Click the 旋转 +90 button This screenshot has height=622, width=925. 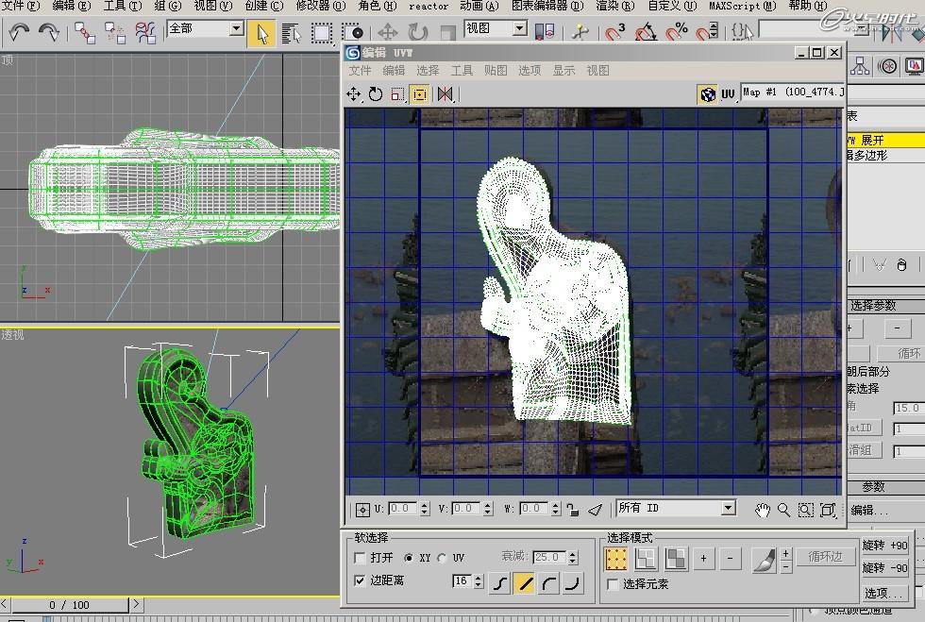(884, 546)
